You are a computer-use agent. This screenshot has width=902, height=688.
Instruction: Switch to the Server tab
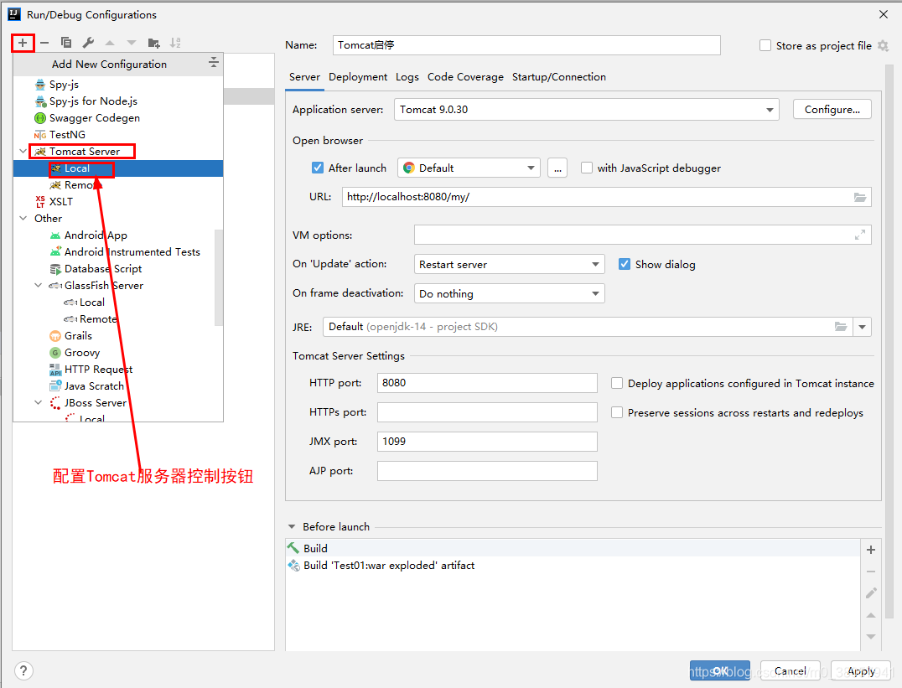(304, 77)
